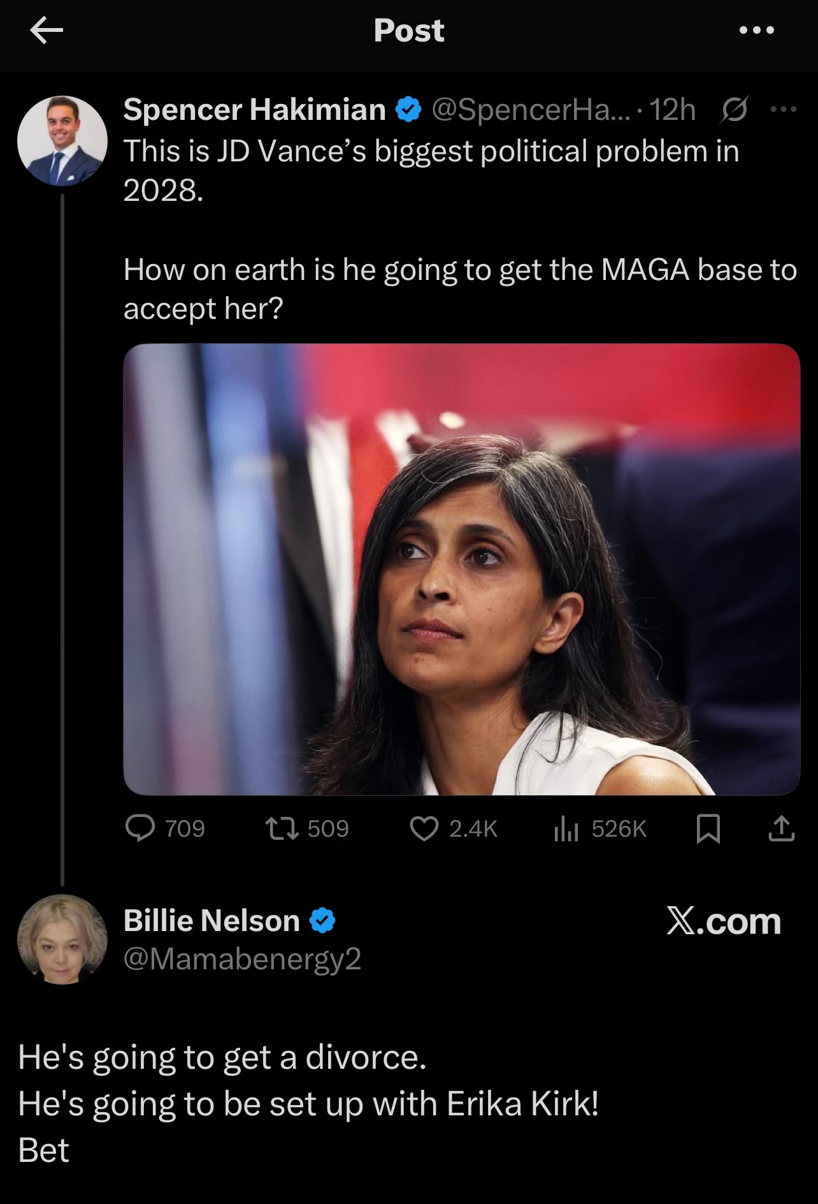Tap the share upload icon
The height and width of the screenshot is (1204, 818).
tap(781, 828)
